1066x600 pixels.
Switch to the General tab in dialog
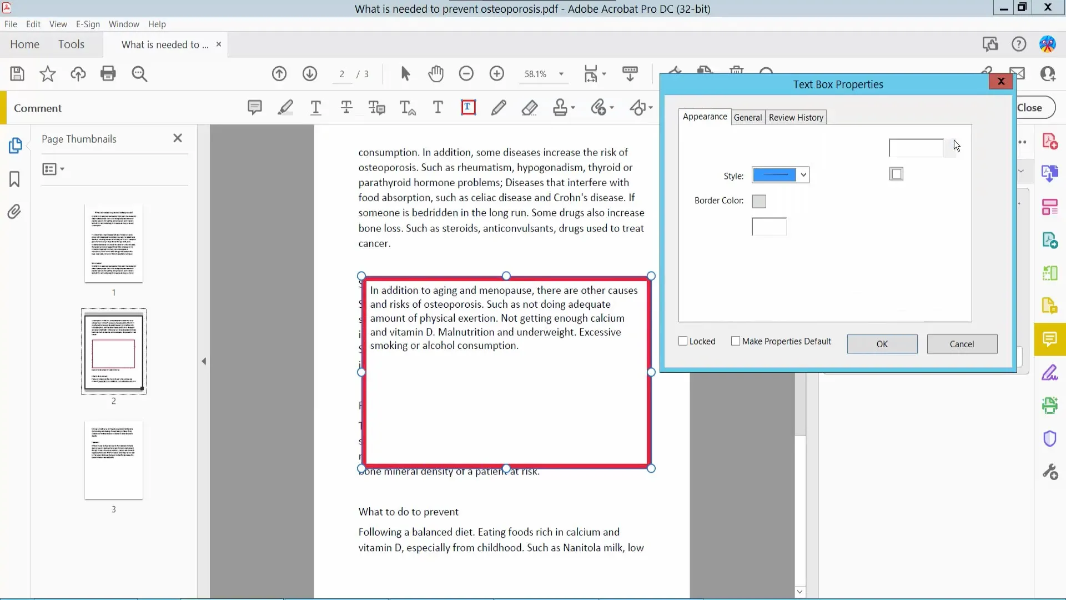[x=747, y=117]
